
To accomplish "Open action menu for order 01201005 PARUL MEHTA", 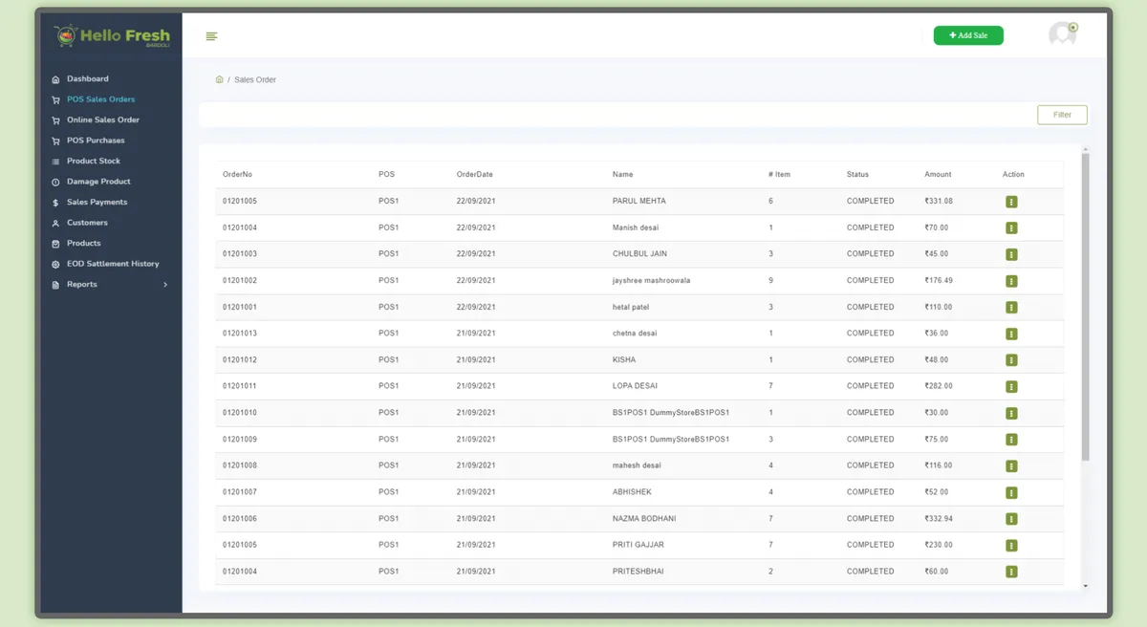I will 1011,202.
